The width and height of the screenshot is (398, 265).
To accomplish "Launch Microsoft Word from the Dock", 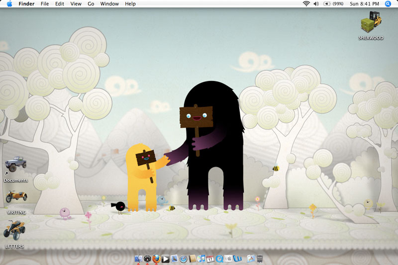I will [237, 259].
